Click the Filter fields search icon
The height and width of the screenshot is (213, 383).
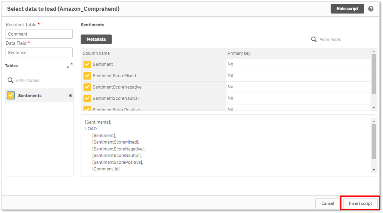click(x=314, y=39)
